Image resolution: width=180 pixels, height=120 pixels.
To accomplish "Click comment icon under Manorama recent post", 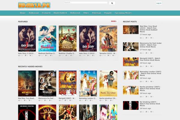I will [x=146, y=53].
